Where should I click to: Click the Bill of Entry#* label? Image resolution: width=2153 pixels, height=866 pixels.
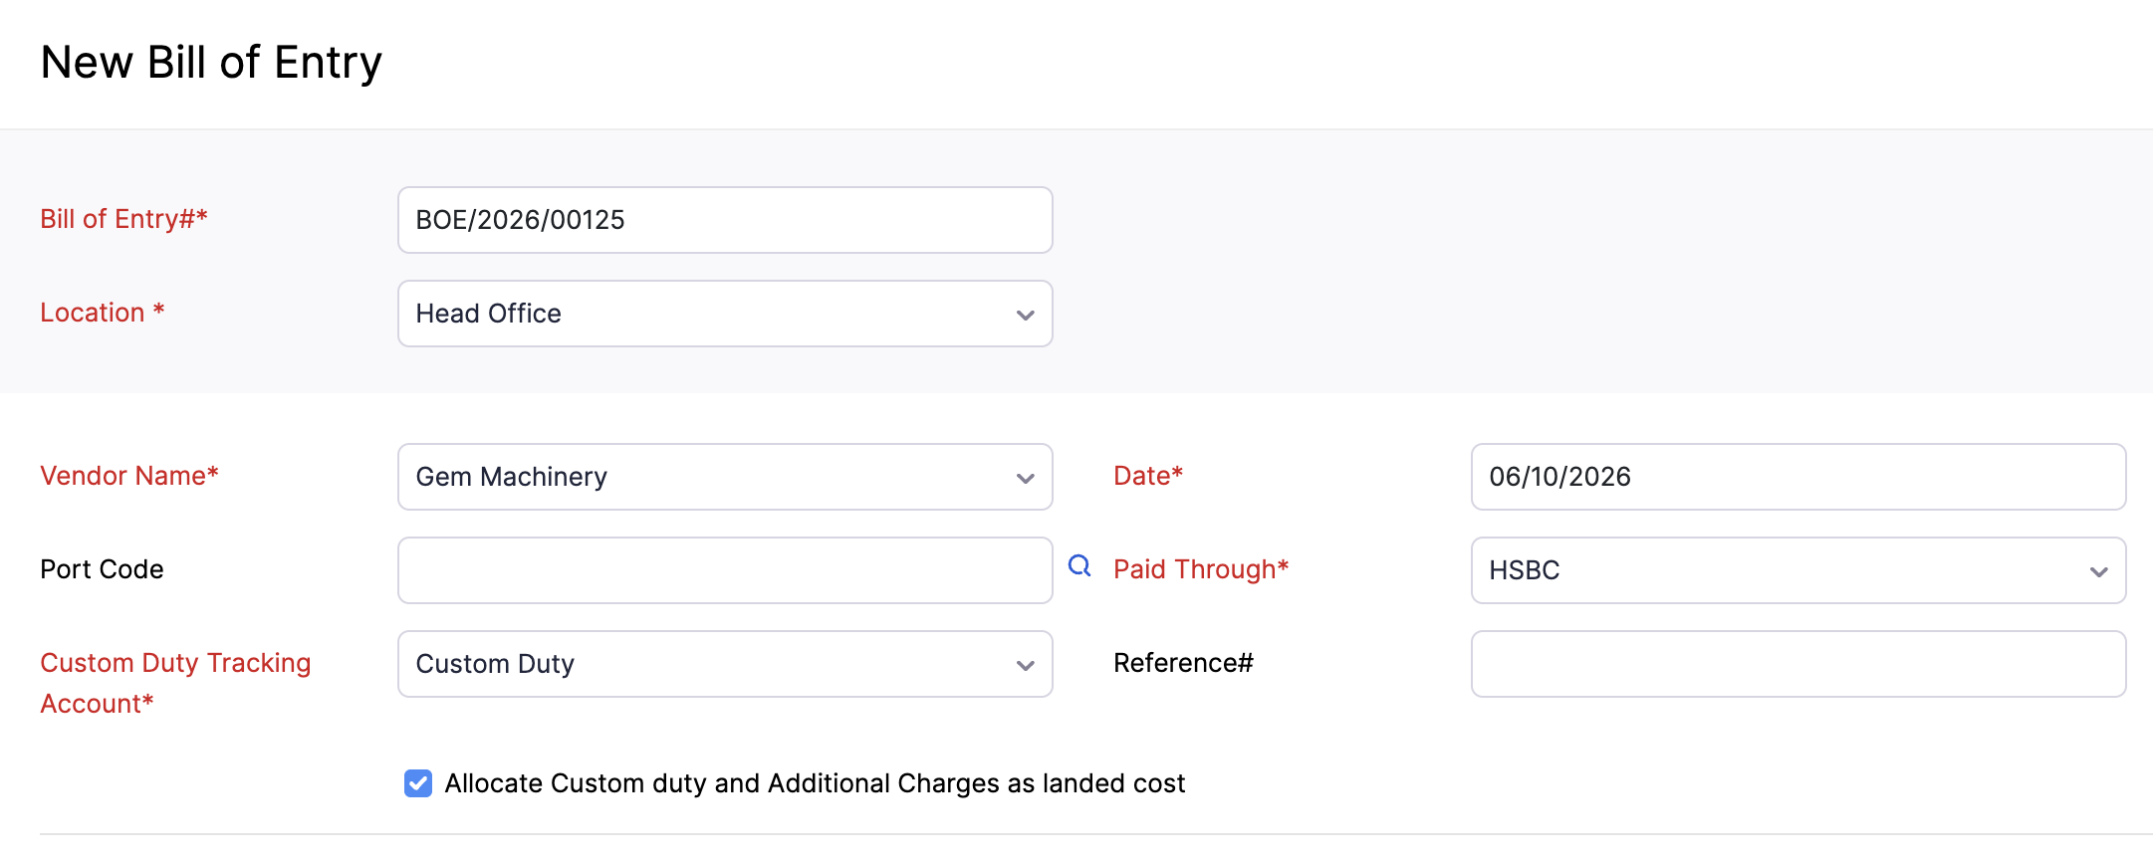click(x=124, y=219)
